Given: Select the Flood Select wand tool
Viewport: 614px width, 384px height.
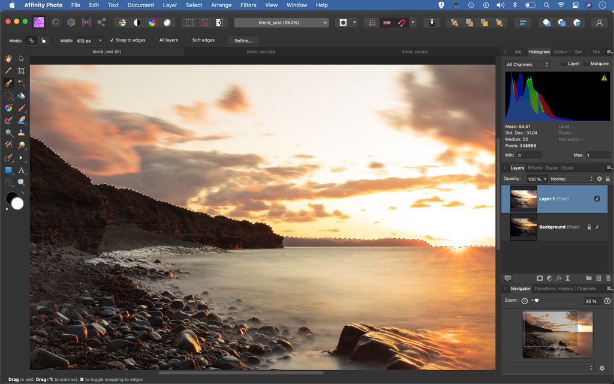Looking at the screenshot, I should click(x=21, y=83).
